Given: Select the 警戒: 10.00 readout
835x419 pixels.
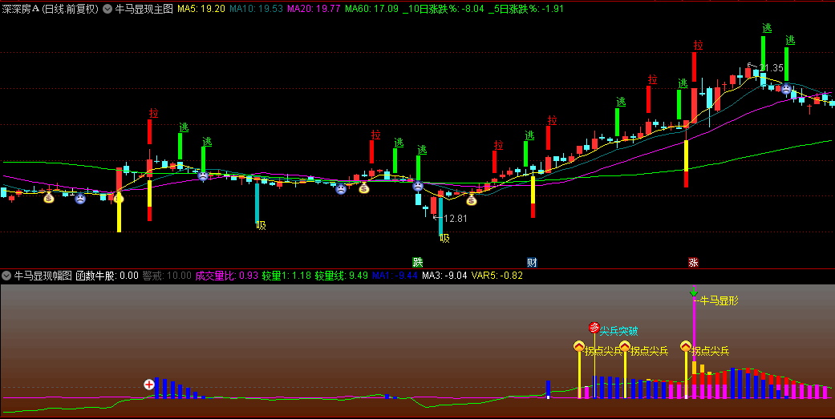Looking at the screenshot, I should (x=167, y=276).
